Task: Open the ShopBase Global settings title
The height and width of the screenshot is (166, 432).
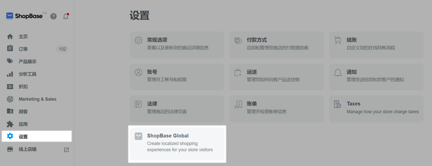Action: [168, 136]
